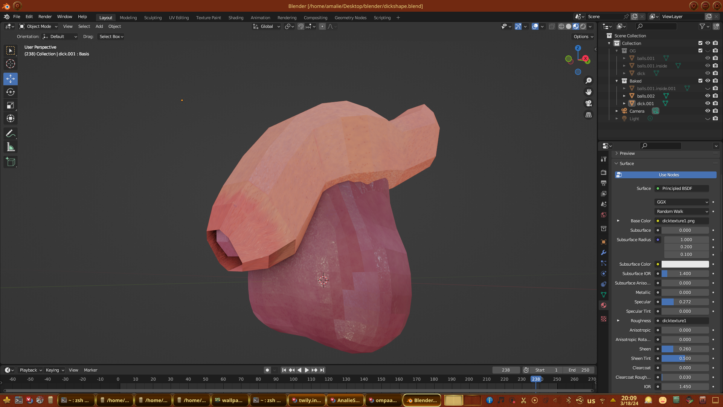
Task: Switch to the Sculpting workspace tab
Action: click(x=153, y=18)
